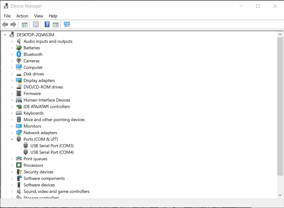284x208 pixels.
Task: Toggle the Show/Hide Console Tree icon
Action: pos(24,24)
